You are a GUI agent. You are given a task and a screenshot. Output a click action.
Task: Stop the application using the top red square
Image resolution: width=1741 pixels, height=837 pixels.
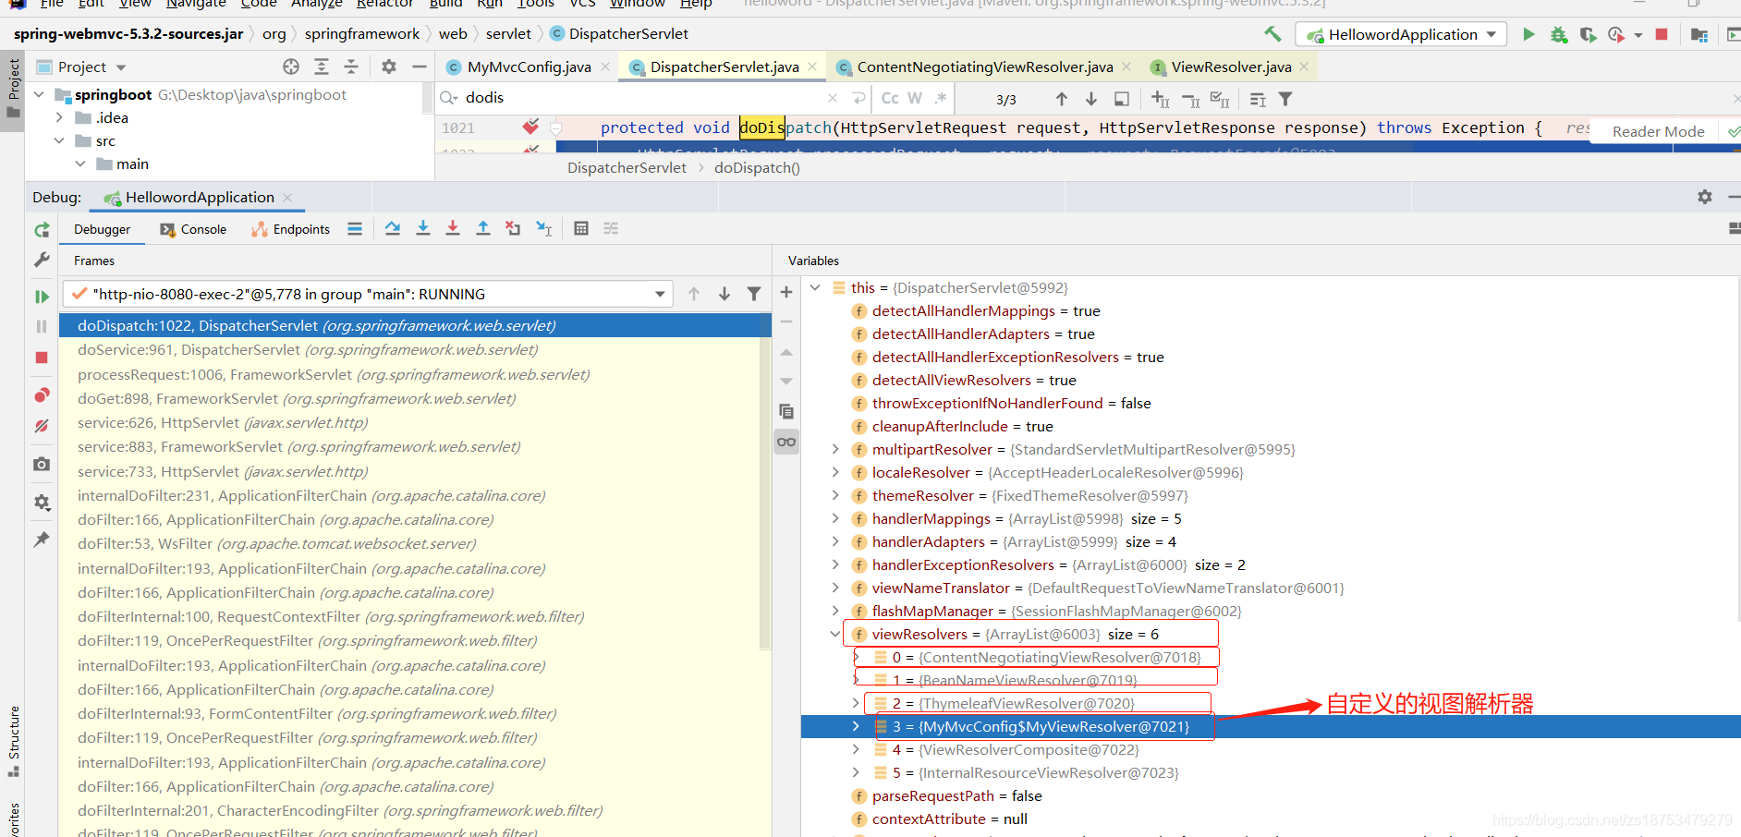click(x=1662, y=34)
